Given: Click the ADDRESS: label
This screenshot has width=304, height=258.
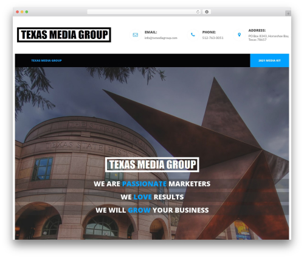Looking at the screenshot, I should click(x=257, y=30).
